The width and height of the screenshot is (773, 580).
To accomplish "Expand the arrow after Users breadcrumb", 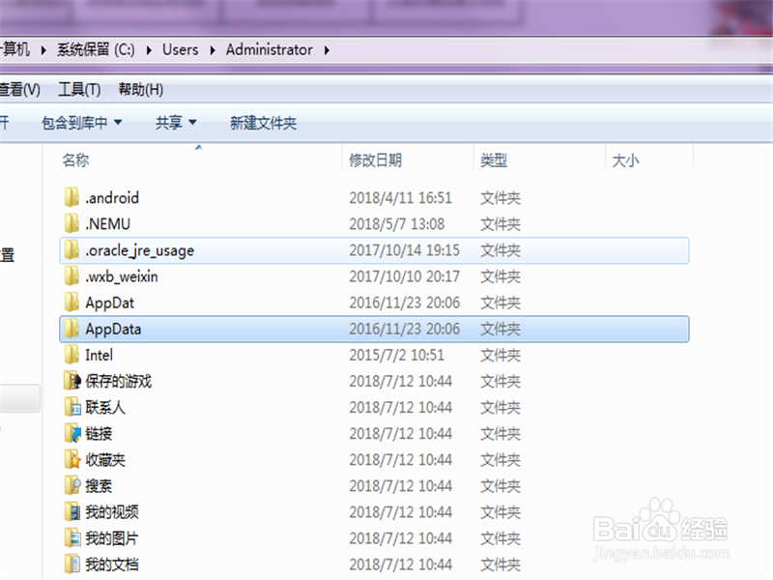I will point(213,50).
